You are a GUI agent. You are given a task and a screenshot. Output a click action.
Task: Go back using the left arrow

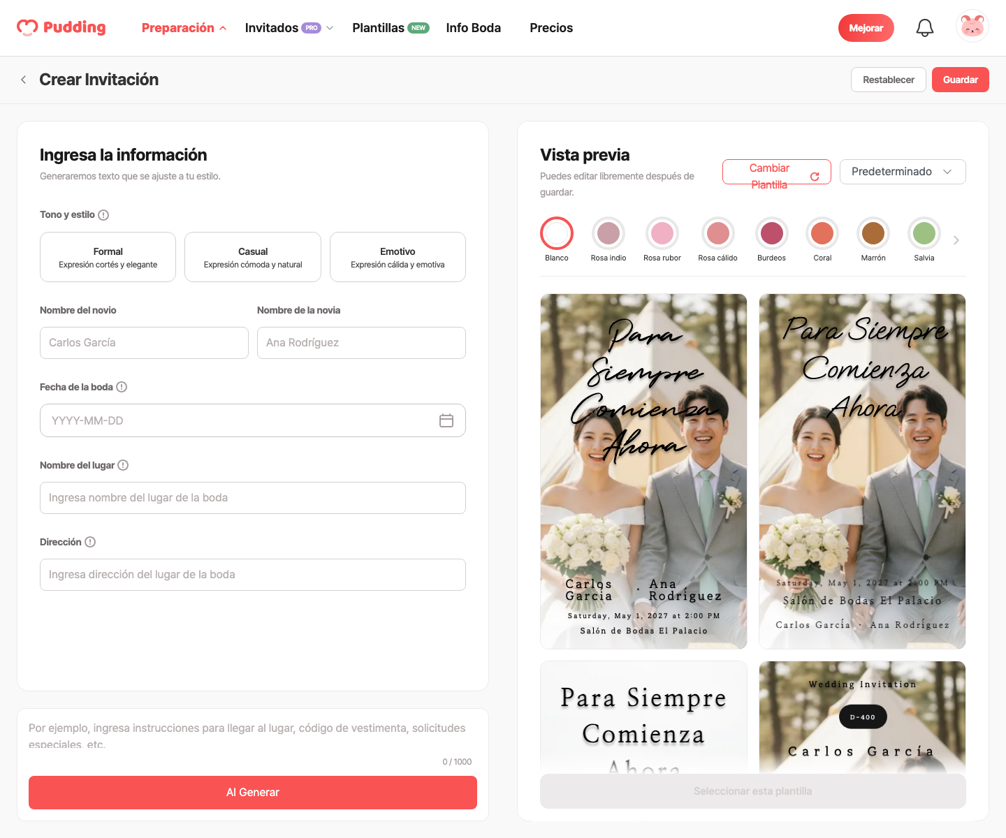point(24,80)
